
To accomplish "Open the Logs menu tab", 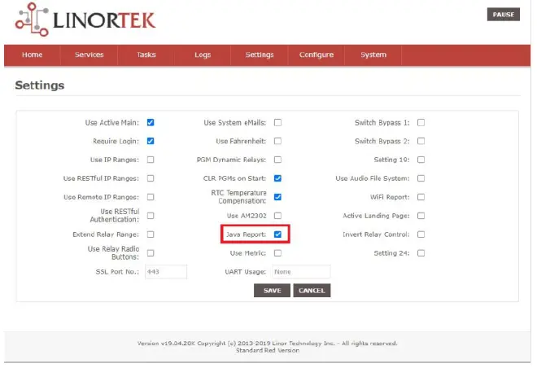I will [x=203, y=55].
